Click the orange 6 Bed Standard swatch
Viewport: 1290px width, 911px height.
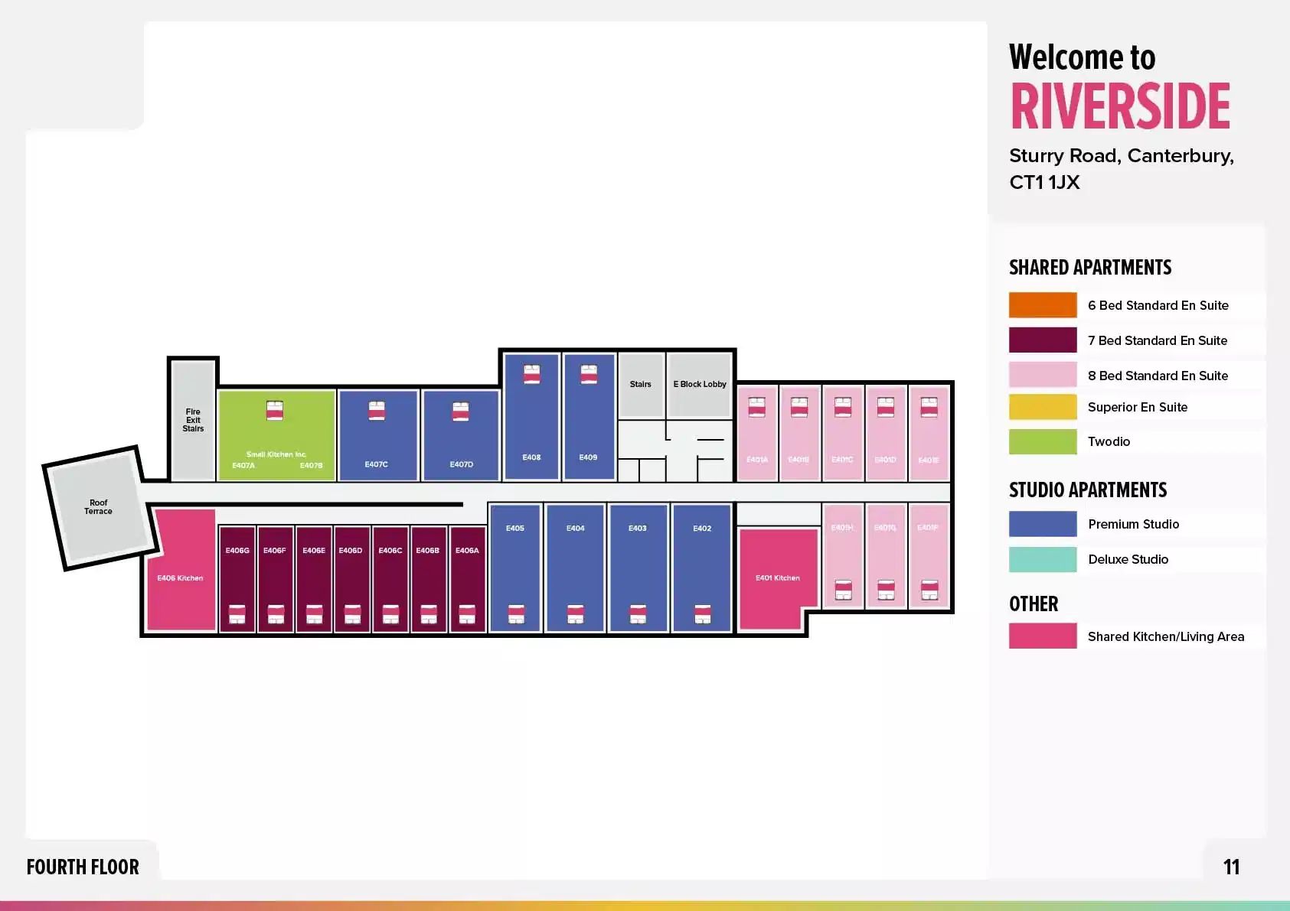click(x=1043, y=304)
